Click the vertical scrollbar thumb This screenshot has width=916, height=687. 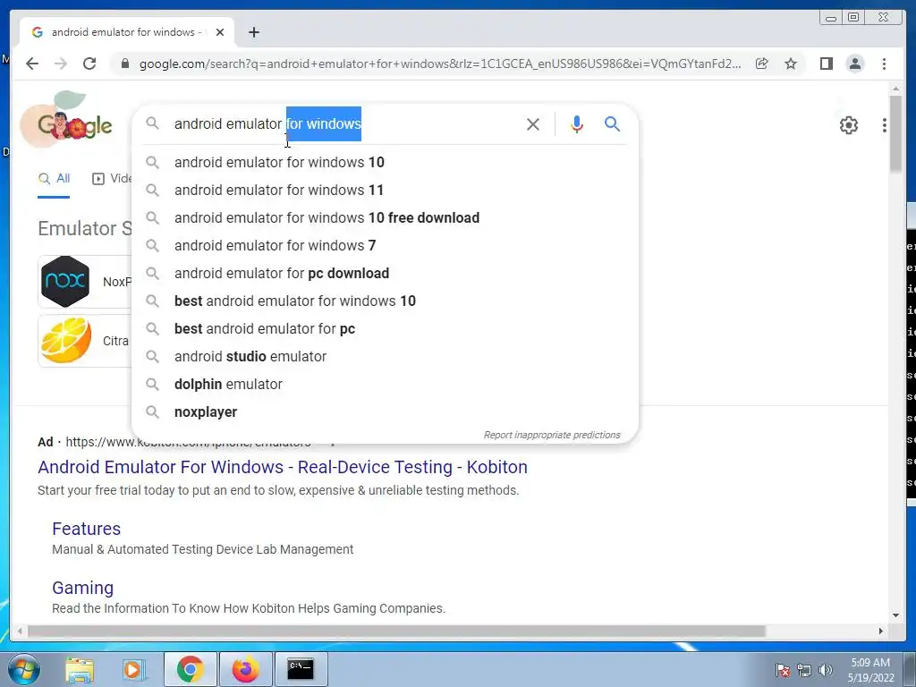coord(895,134)
